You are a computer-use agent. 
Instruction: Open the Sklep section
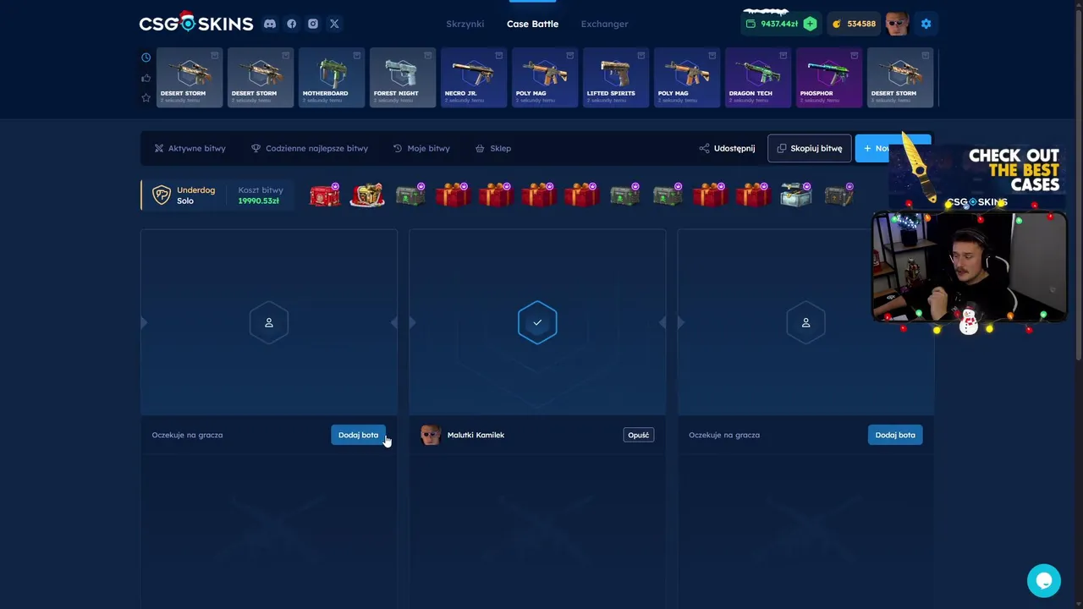pos(493,148)
